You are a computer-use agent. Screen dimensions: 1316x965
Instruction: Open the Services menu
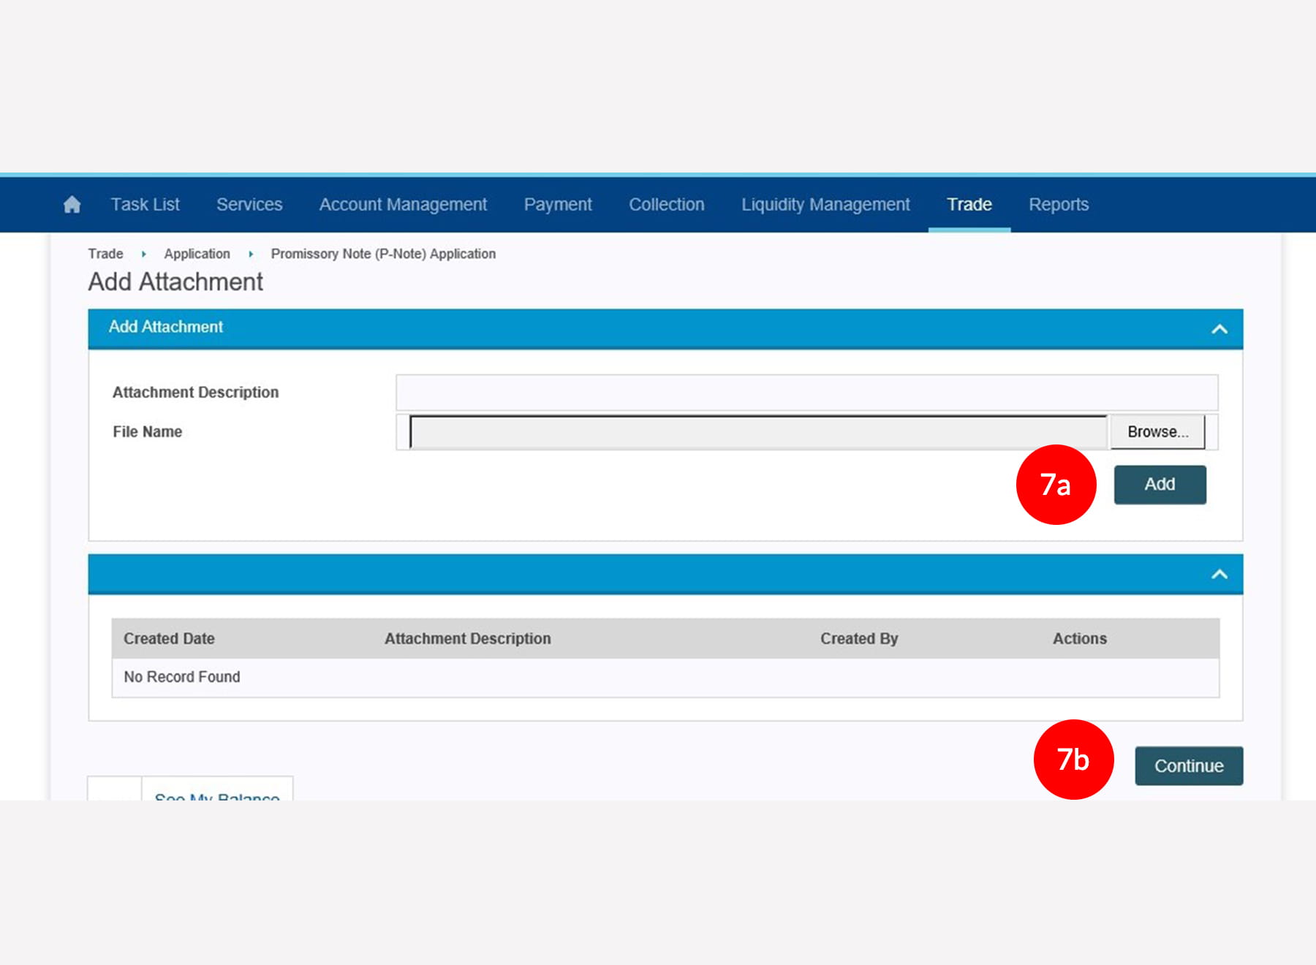(x=249, y=205)
